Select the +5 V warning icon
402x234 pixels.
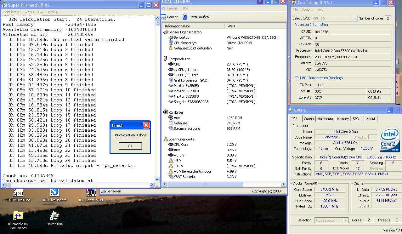[171, 161]
